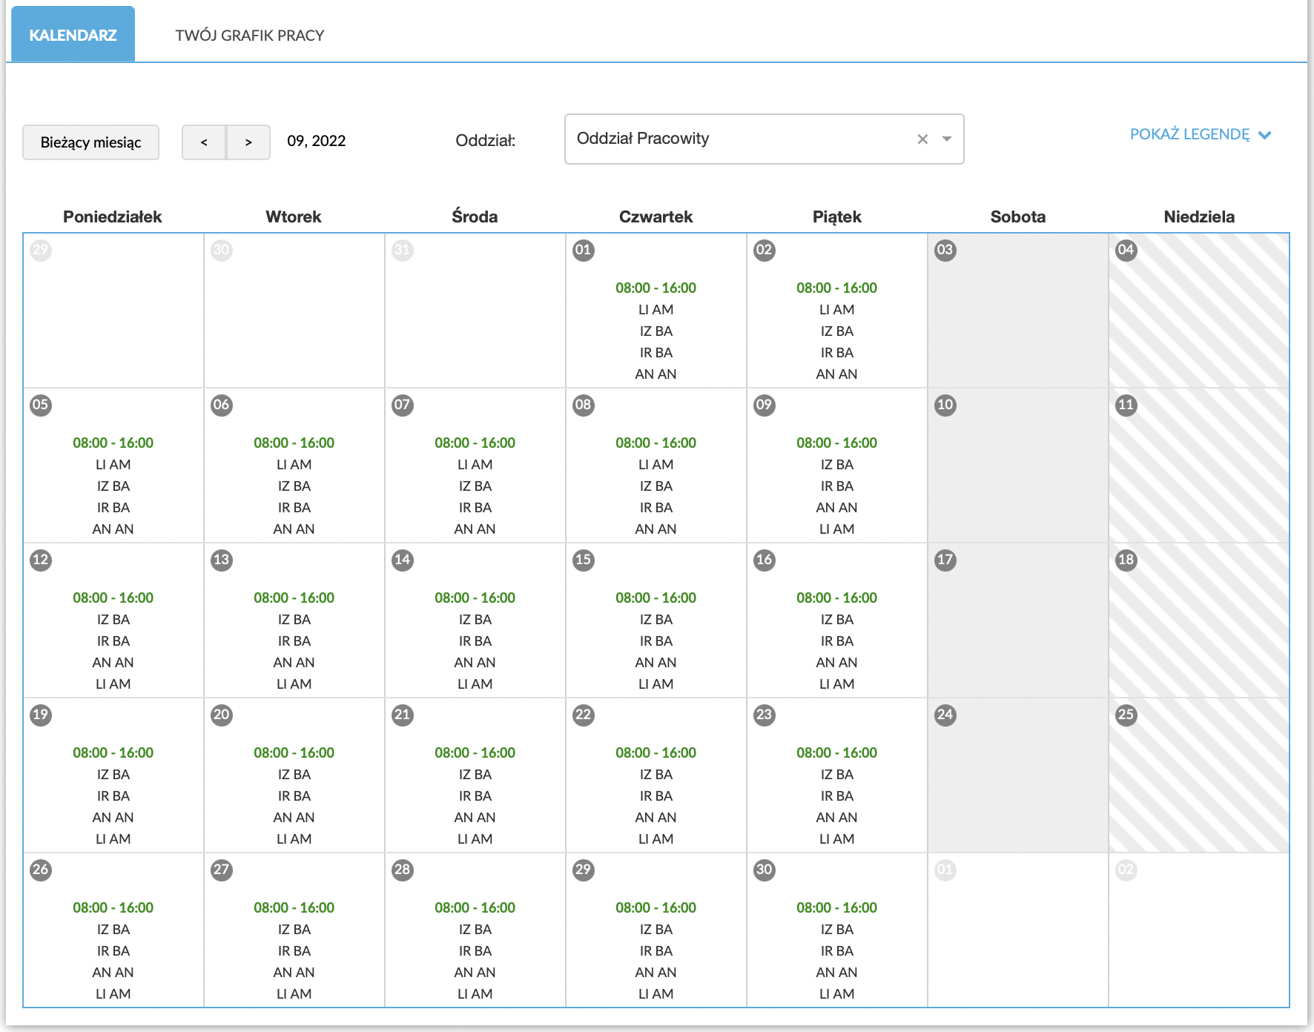Select day 13 badge on Tuesday
1314x1032 pixels.
tap(222, 560)
